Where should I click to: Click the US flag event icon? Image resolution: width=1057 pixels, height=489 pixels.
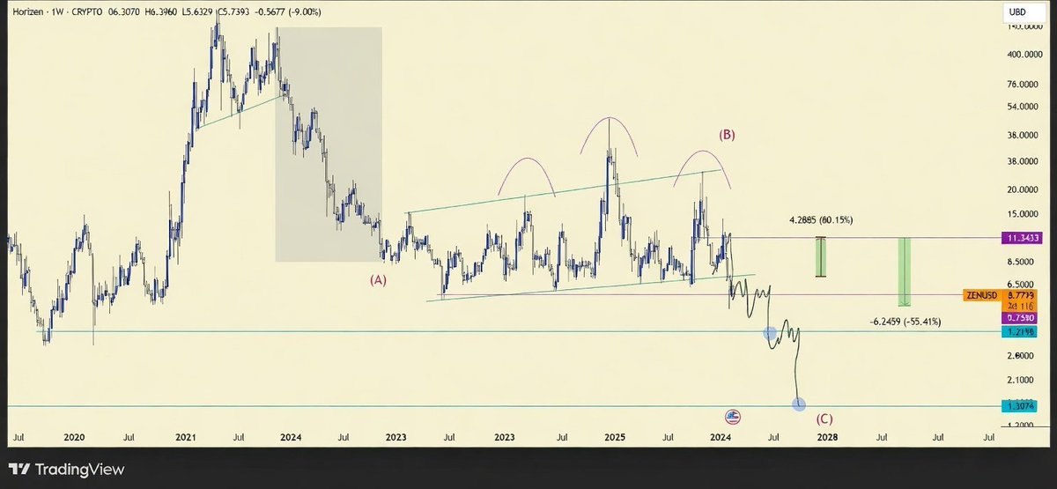click(x=731, y=416)
